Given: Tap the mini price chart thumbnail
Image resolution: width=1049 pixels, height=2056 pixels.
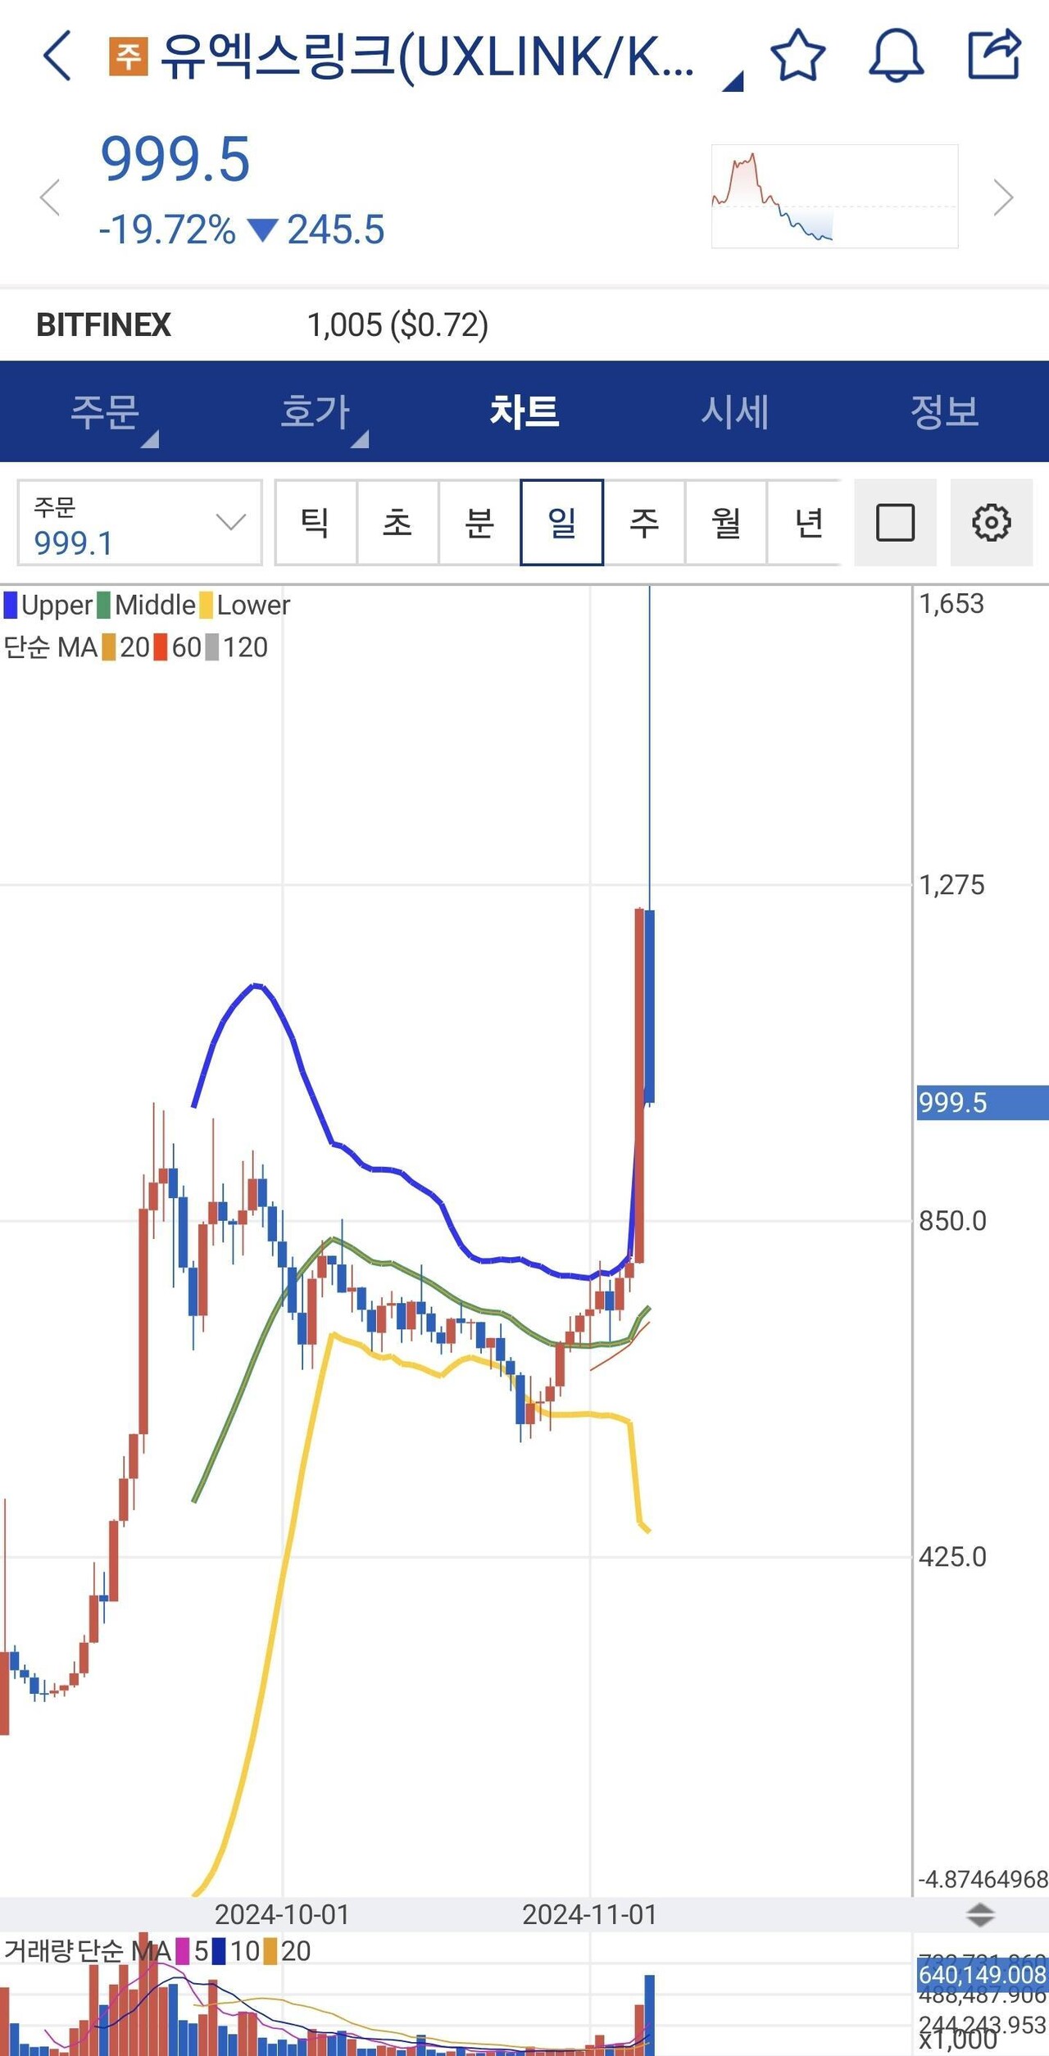Looking at the screenshot, I should click(x=834, y=197).
